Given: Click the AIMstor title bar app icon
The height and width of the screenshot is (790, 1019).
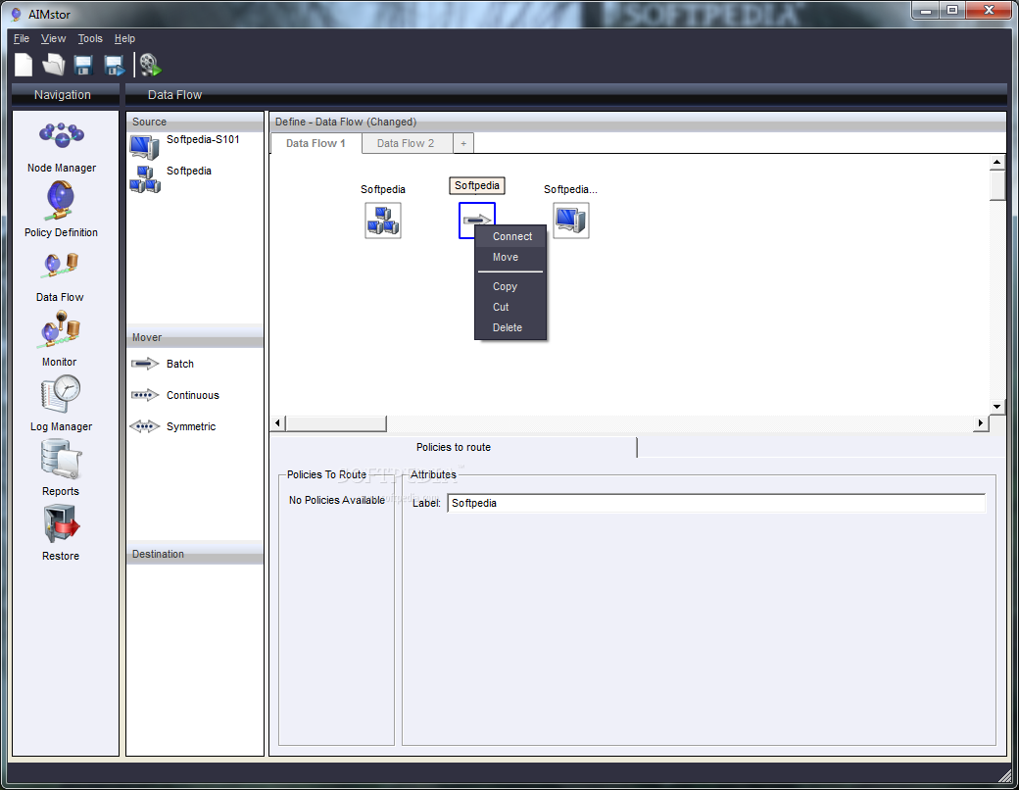Looking at the screenshot, I should pyautogui.click(x=17, y=14).
